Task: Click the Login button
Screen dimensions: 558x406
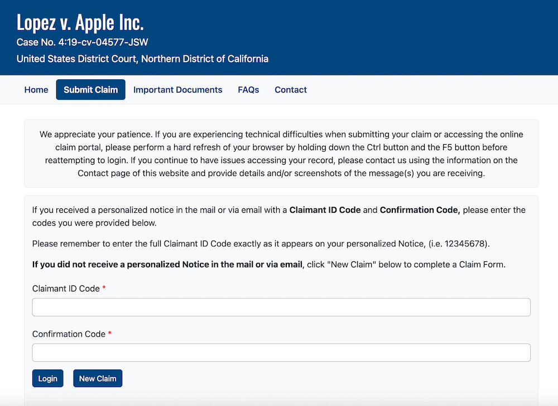Action: (47, 378)
